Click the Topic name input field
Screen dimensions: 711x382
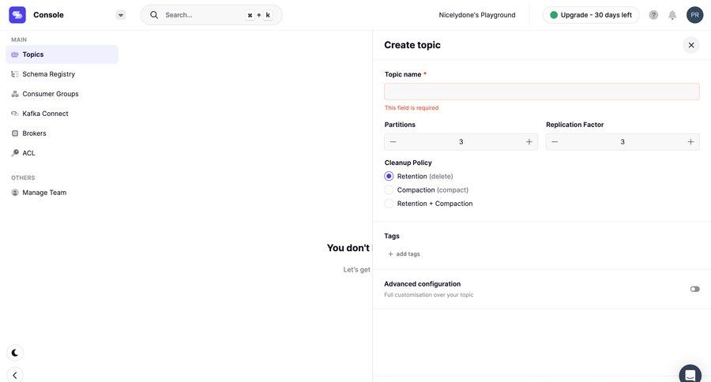541,92
